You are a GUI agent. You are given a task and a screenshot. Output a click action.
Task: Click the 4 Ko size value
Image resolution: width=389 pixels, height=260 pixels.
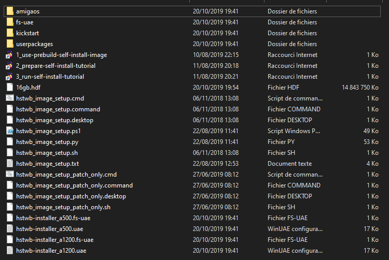click(372, 164)
